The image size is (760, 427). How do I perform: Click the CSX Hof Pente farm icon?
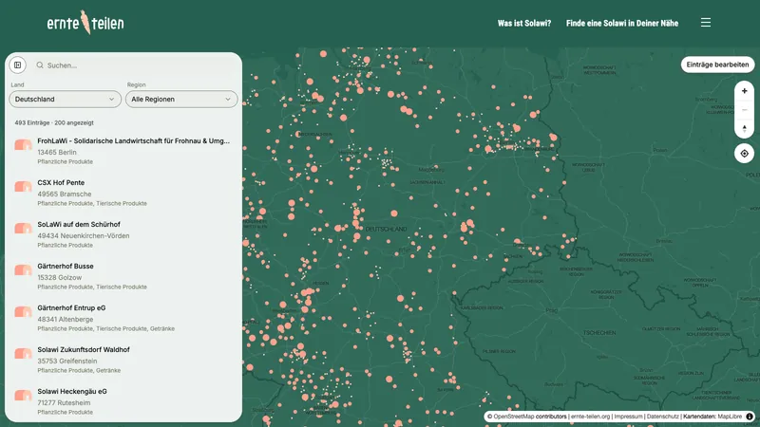pos(23,186)
